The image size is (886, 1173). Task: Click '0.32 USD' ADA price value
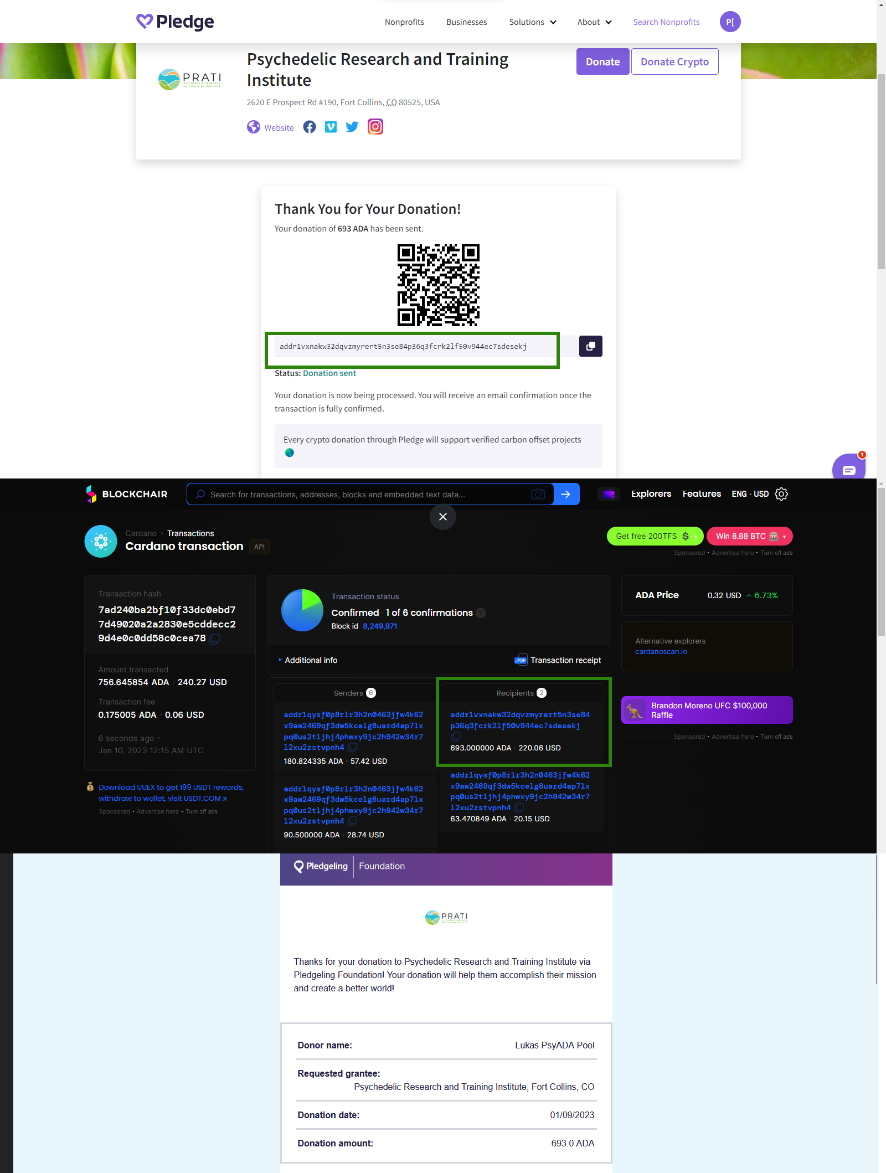[x=724, y=595]
